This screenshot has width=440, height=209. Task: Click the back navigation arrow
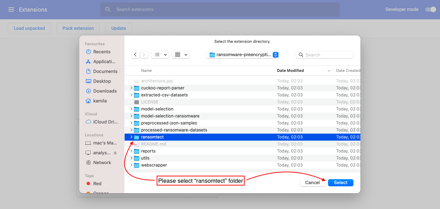136,55
